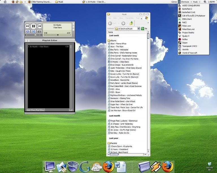
Task: Click Back arrow in Musik window
Action: pos(110,23)
